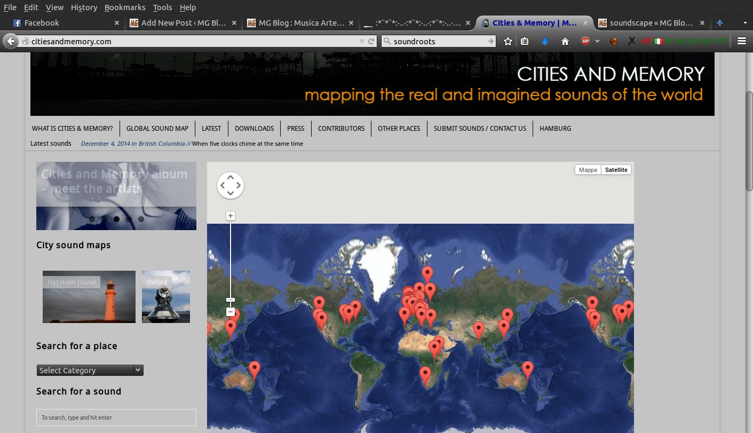The width and height of the screenshot is (753, 433).
Task: Open the History menu
Action: pos(84,7)
